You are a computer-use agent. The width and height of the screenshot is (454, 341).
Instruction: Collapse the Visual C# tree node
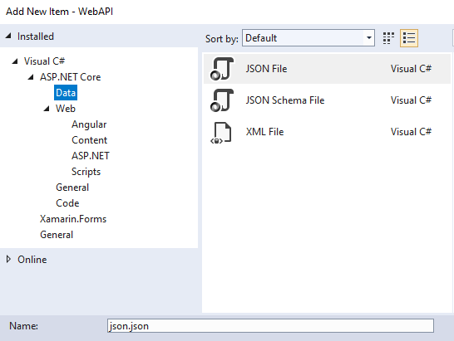pyautogui.click(x=15, y=61)
